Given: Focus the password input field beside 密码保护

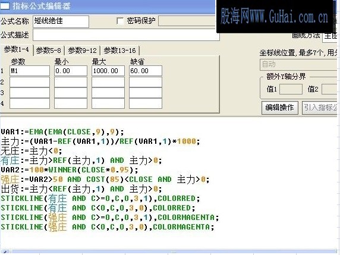Looking at the screenshot, I should [x=187, y=21].
